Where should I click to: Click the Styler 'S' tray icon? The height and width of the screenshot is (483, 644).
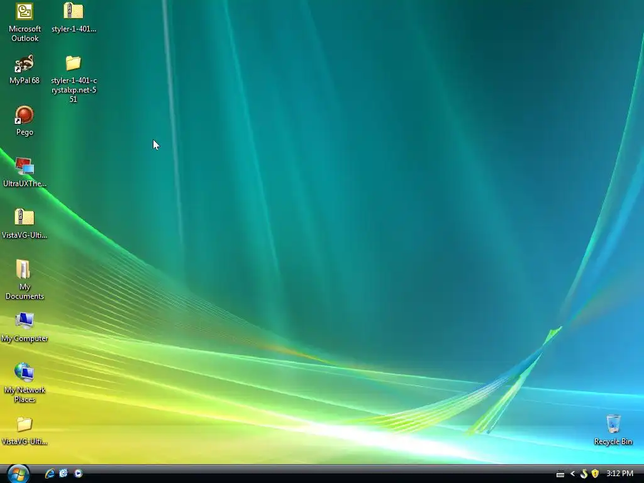(x=584, y=474)
